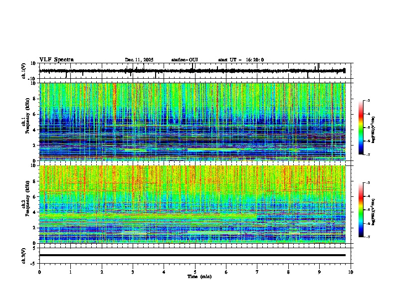Click the time axis tick label "8"
This screenshot has width=395, height=305.
pos(288,272)
